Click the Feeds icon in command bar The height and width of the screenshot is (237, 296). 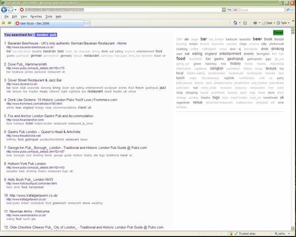tap(245, 23)
